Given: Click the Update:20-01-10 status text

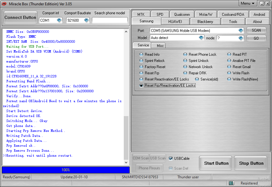Looking at the screenshot, I should (x=74, y=177).
